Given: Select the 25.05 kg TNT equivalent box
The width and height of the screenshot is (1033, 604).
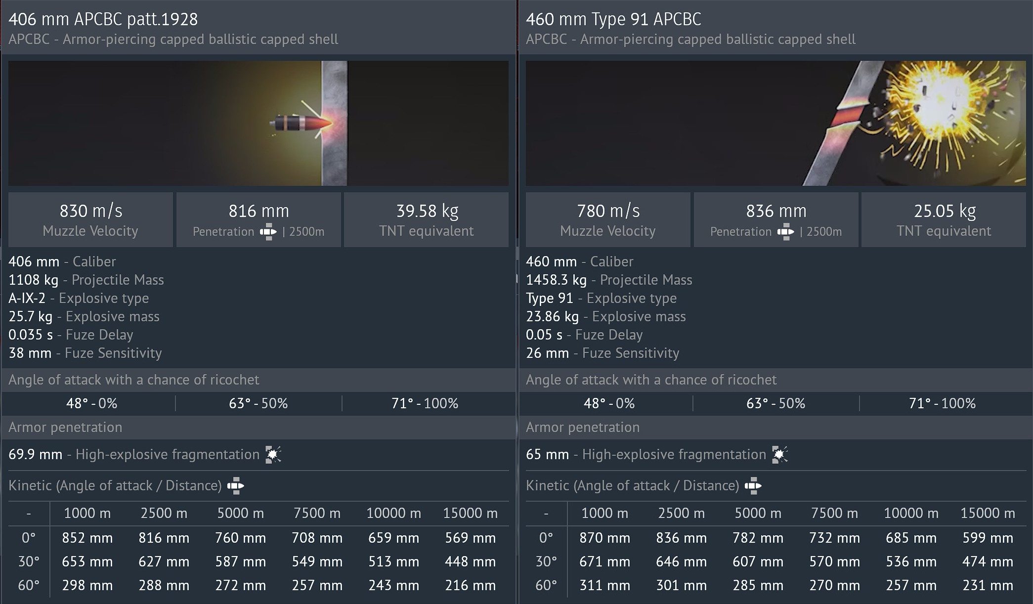Looking at the screenshot, I should (x=944, y=219).
